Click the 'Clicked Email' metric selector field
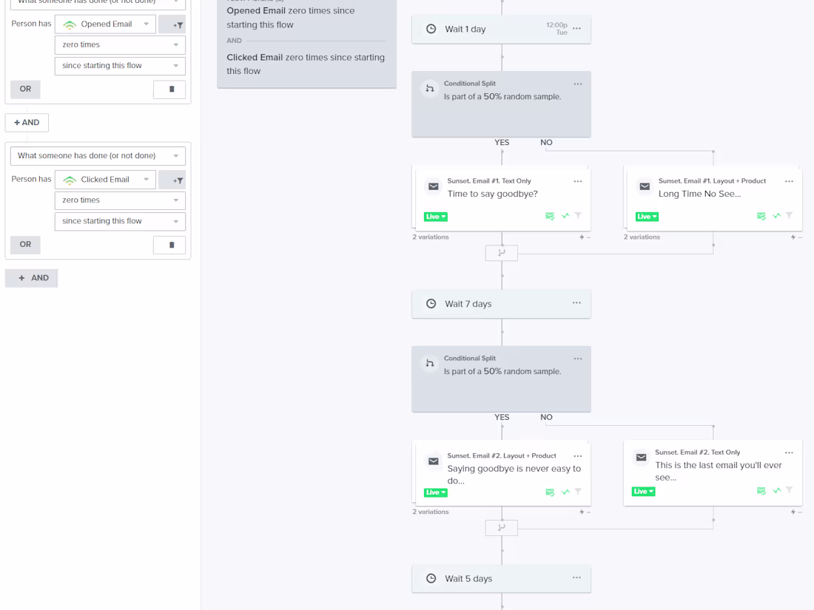 click(104, 180)
